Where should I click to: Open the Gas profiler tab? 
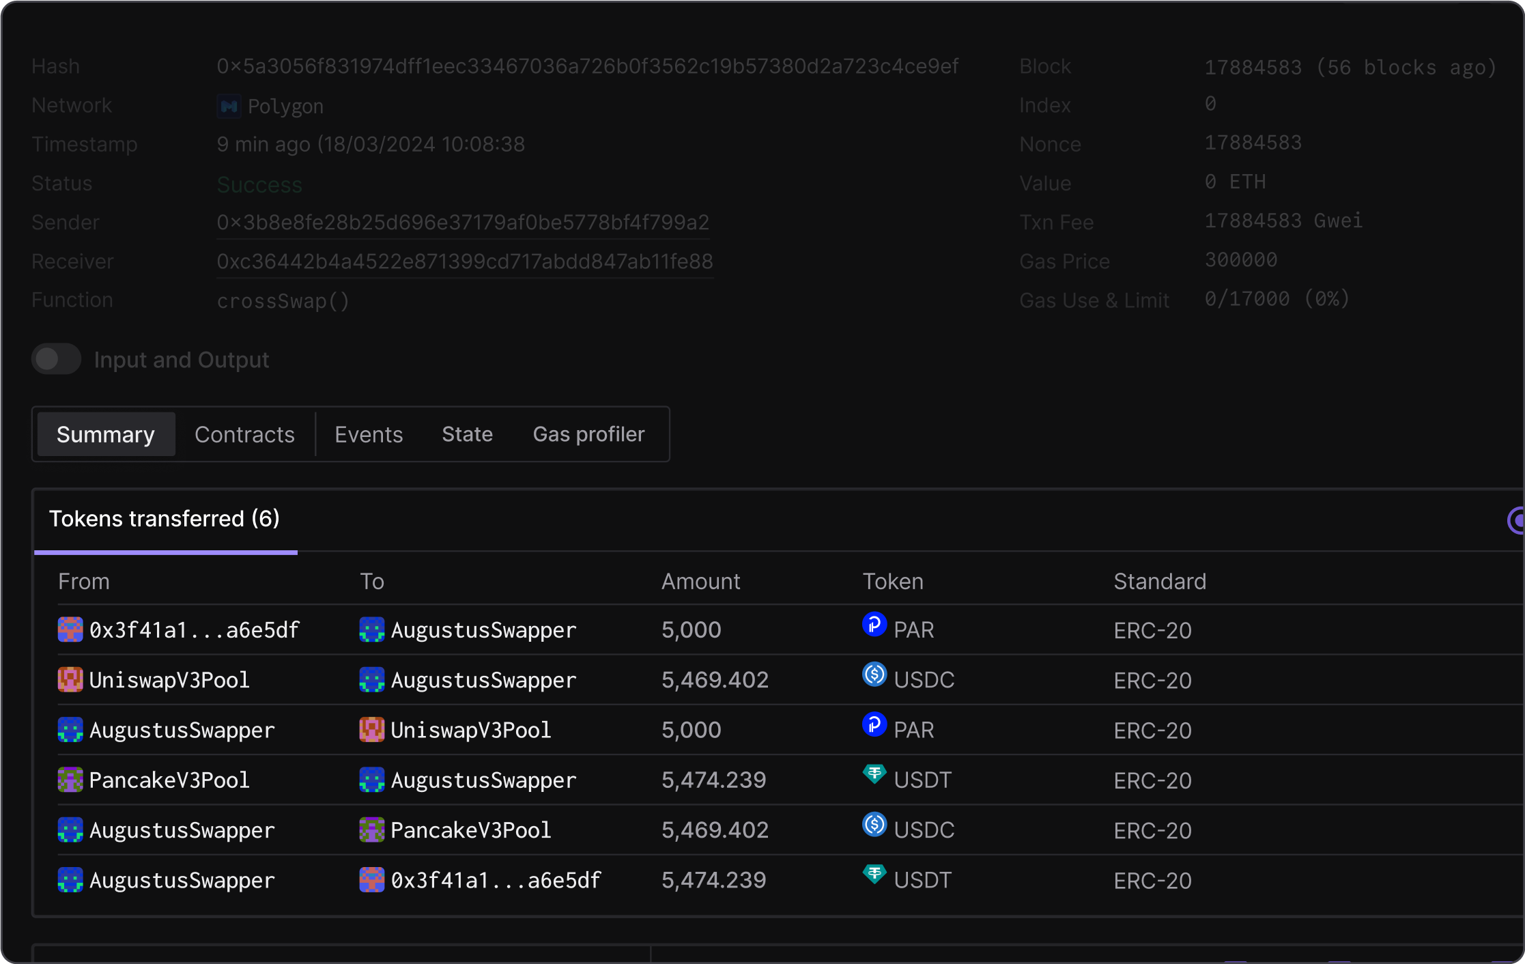tap(588, 434)
